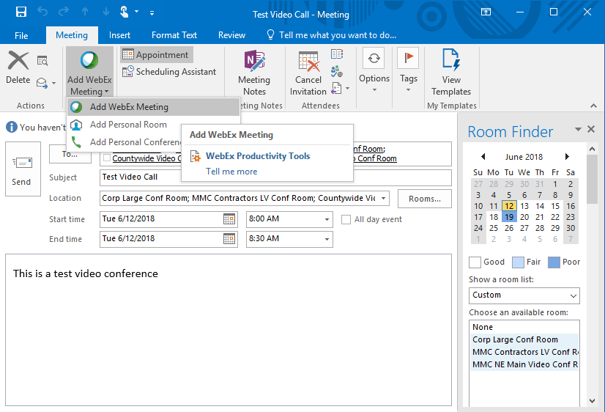
Task: Go to previous item using up arrow
Action: tap(85, 12)
